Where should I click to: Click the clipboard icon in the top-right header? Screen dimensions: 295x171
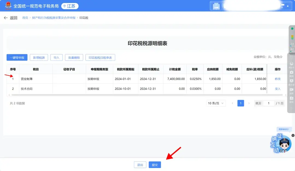click(216, 6)
